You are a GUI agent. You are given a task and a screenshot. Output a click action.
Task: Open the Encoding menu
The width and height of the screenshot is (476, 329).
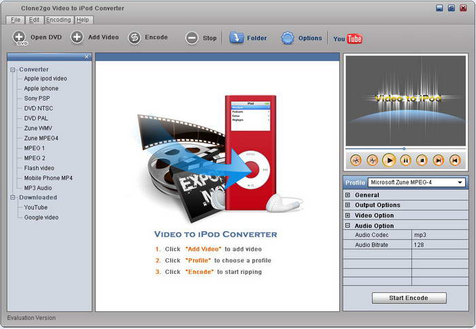click(x=58, y=20)
